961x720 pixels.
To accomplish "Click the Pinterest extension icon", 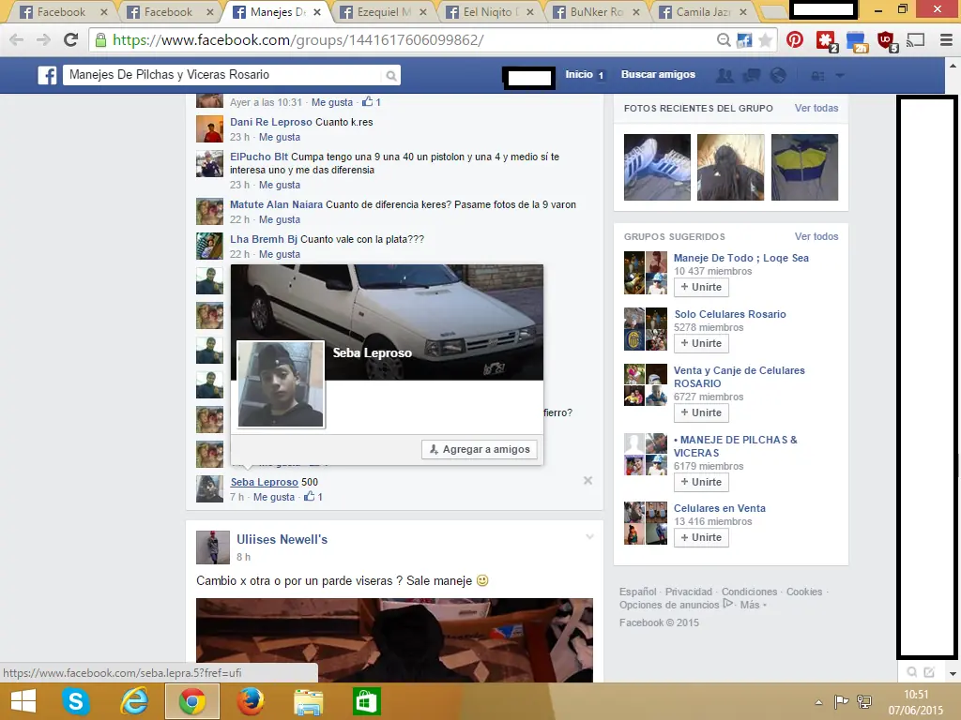I will point(795,40).
